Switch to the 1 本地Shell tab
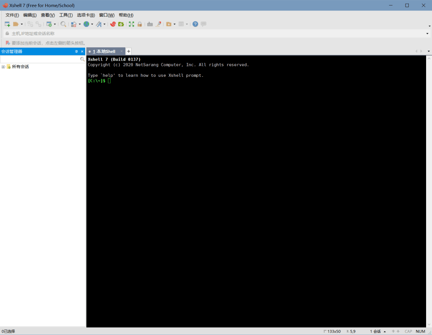This screenshot has height=335, width=432. click(x=104, y=51)
